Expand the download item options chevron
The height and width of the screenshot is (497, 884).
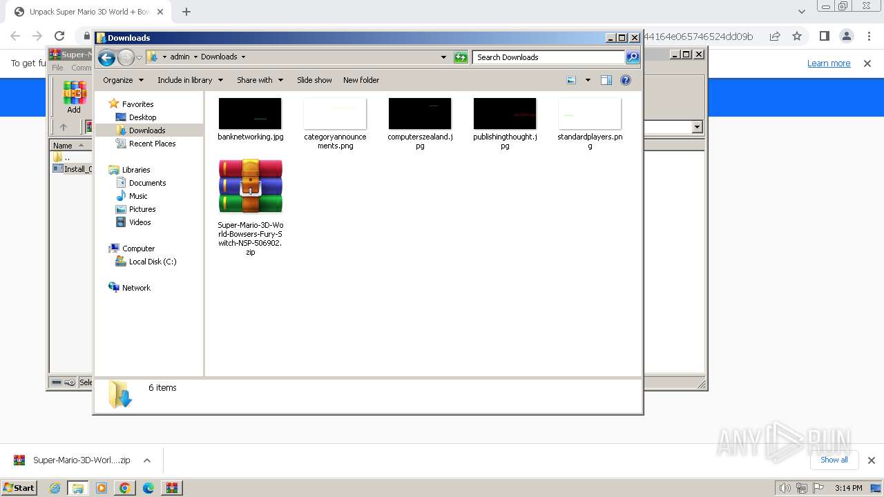(x=146, y=460)
